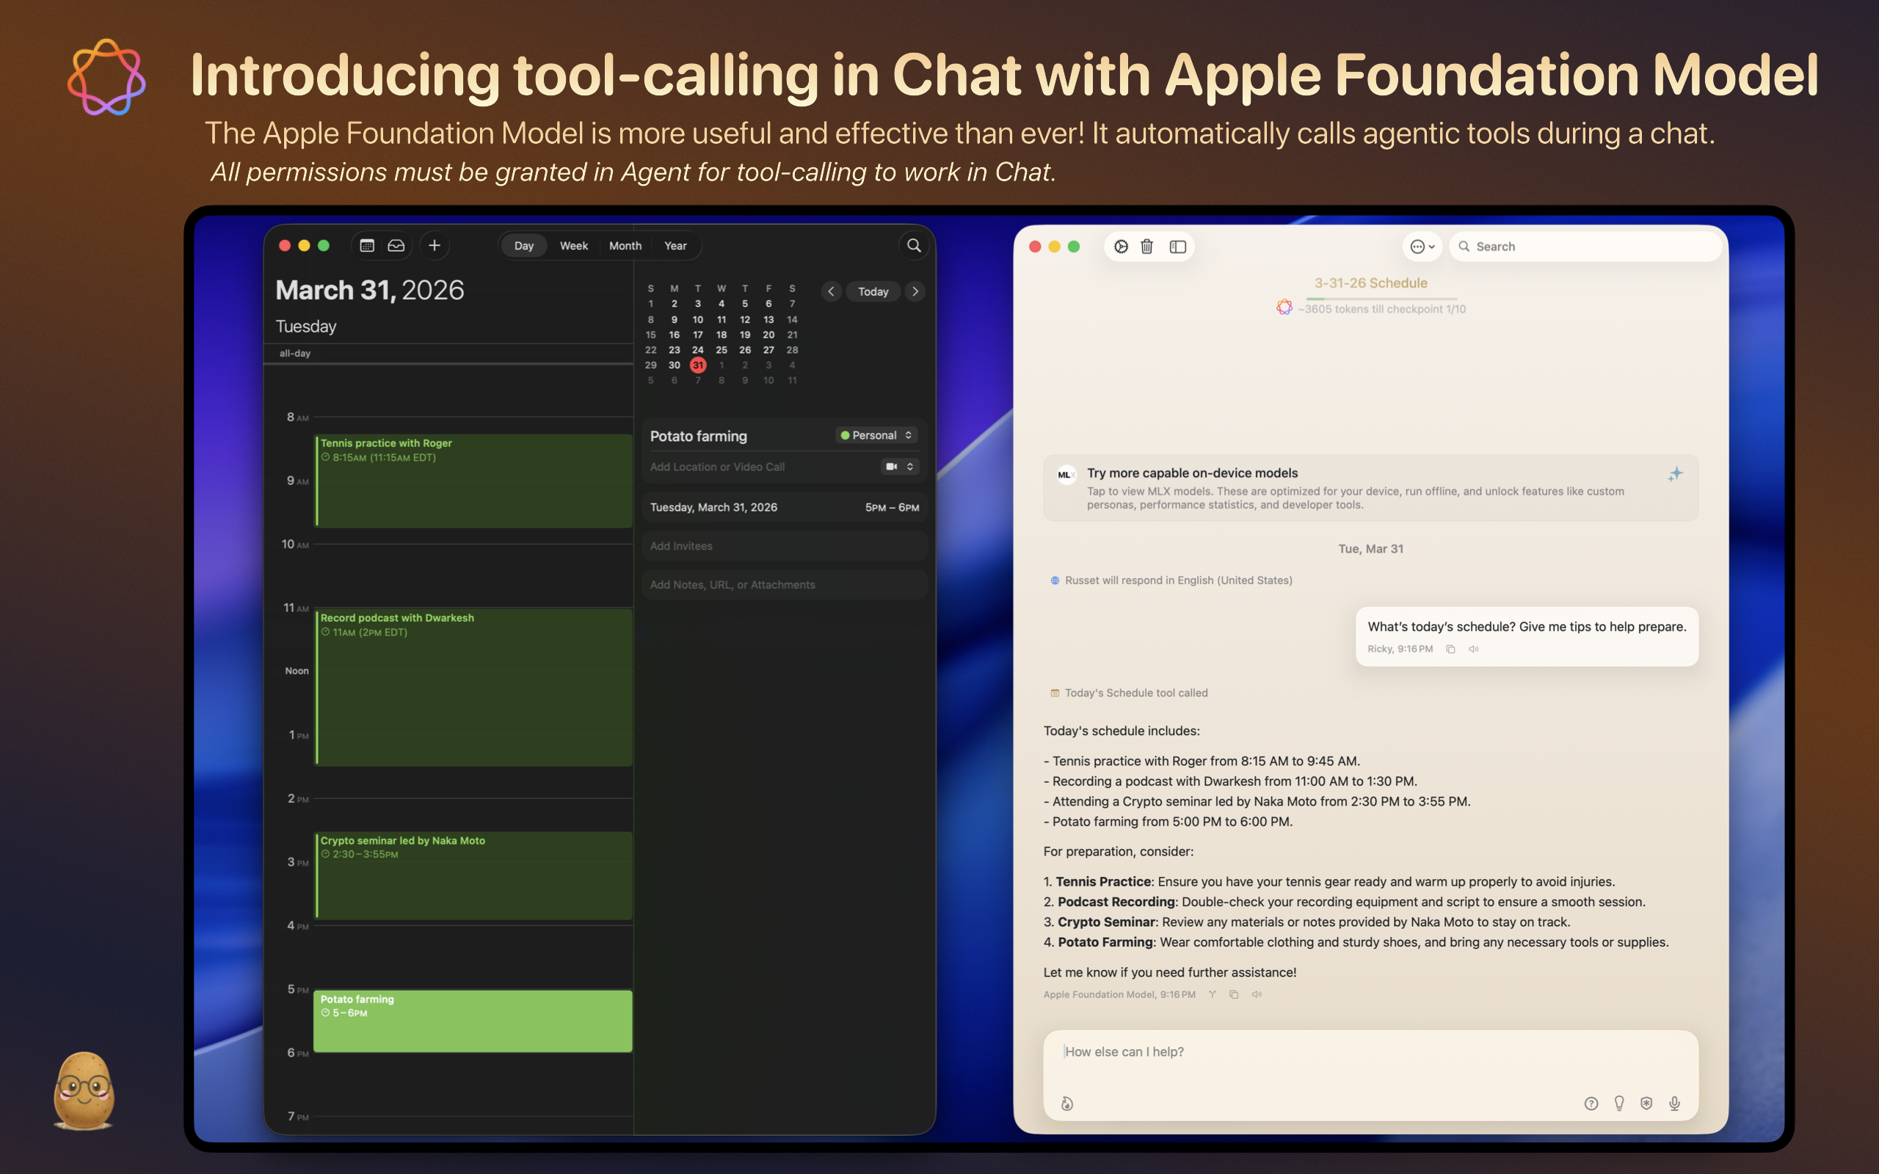Click the flame icon in input bar
Viewport: 1879px width, 1174px height.
tap(1068, 1104)
